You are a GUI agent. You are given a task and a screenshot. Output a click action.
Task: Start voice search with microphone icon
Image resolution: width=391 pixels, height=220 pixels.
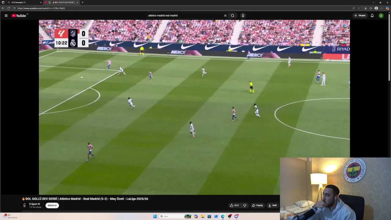pos(243,16)
